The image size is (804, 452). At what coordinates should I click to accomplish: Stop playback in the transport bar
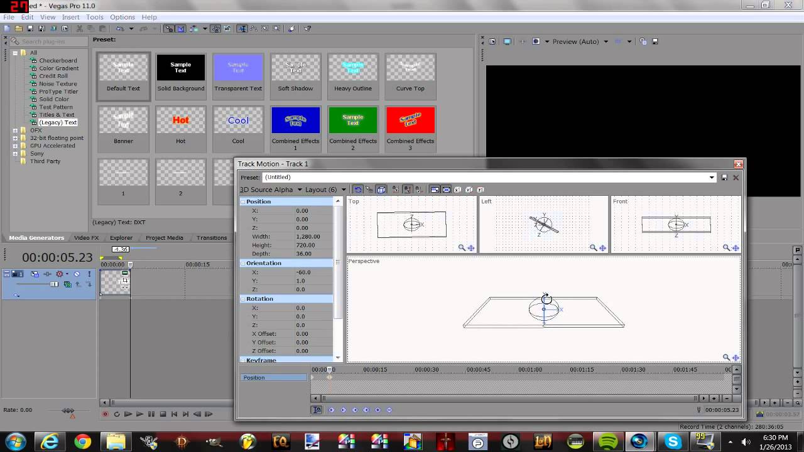pos(163,414)
